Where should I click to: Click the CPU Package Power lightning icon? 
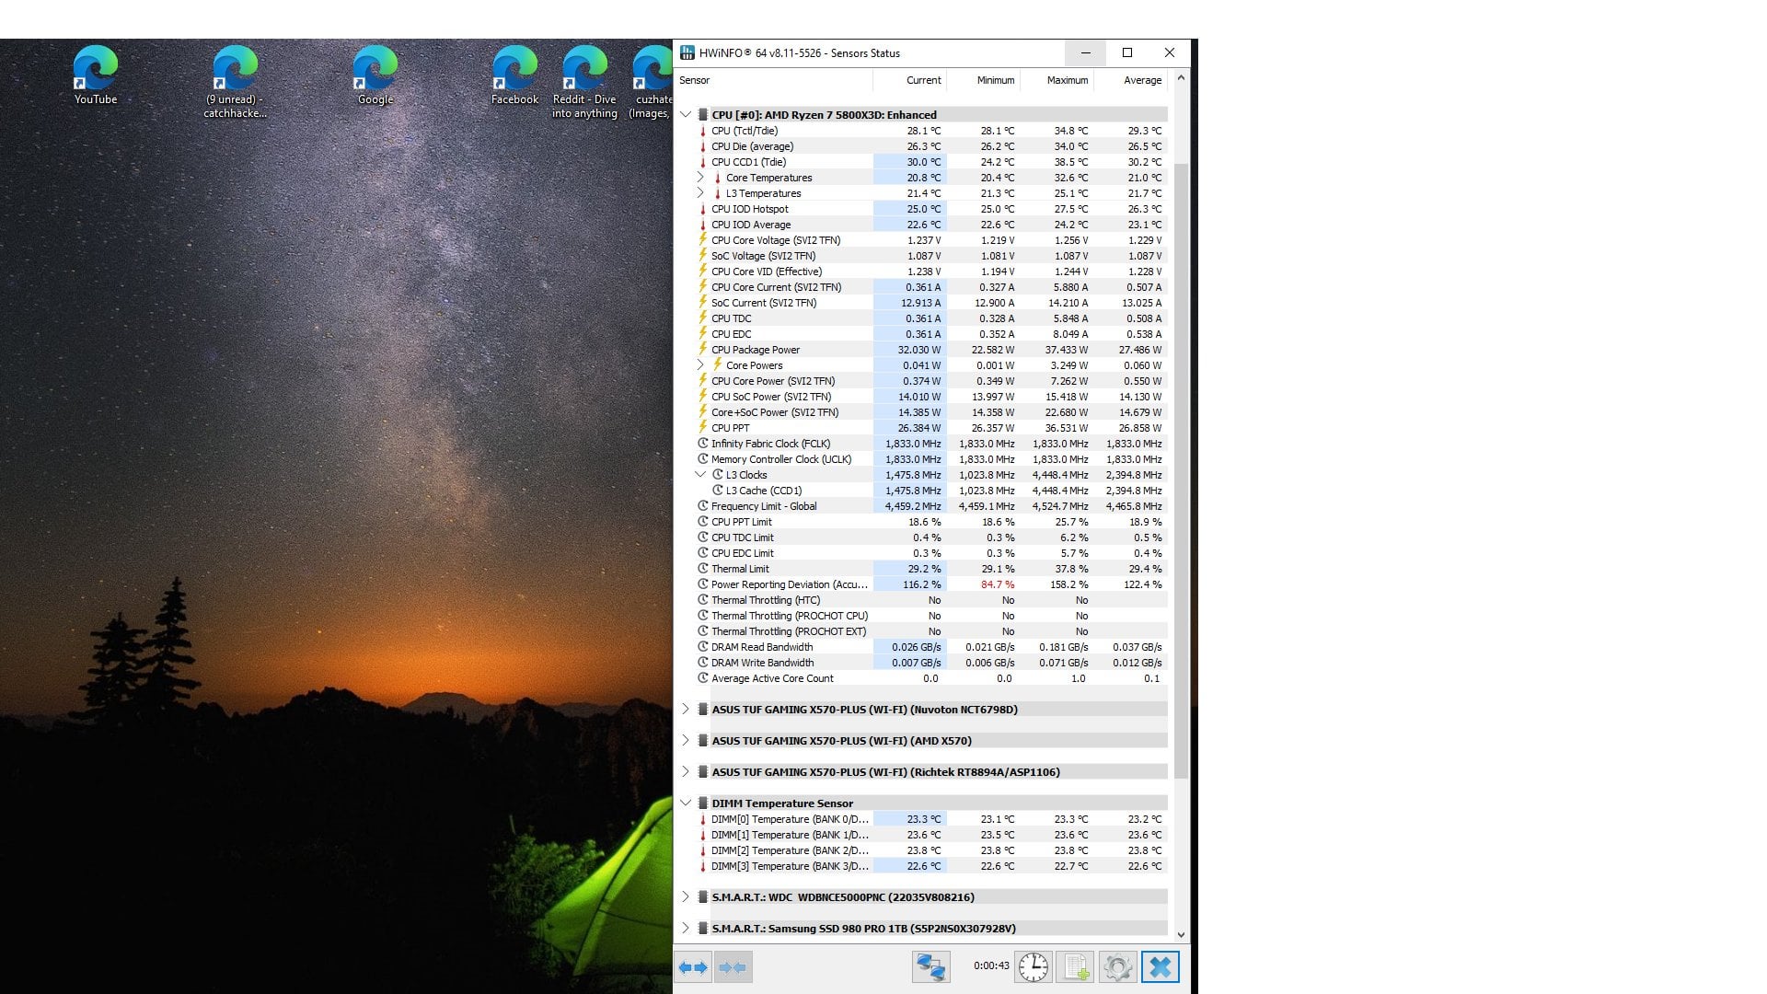[x=703, y=350]
